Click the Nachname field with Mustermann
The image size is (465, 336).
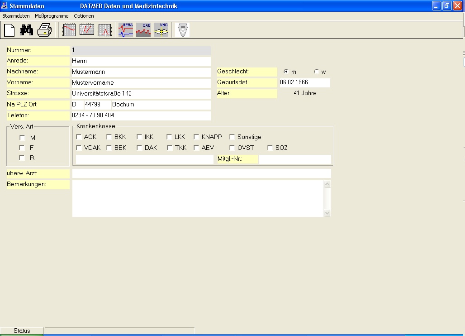pyautogui.click(x=141, y=72)
